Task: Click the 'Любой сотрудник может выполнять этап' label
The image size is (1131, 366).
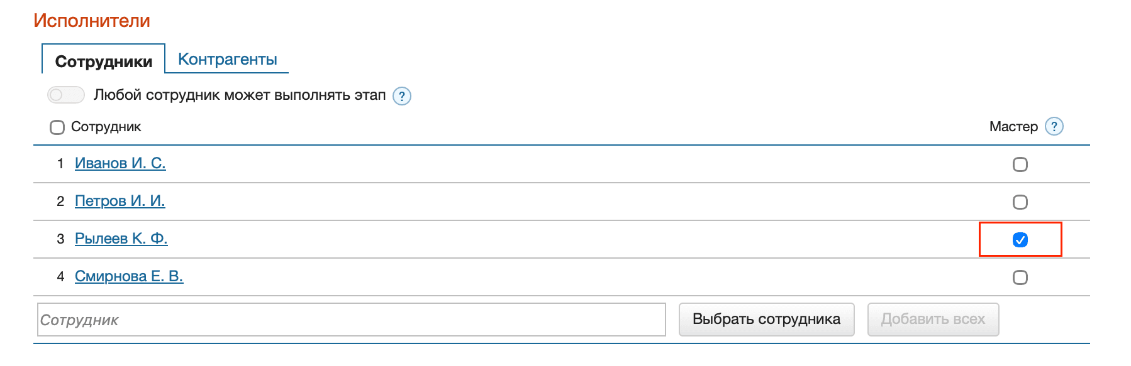Action: pos(239,95)
